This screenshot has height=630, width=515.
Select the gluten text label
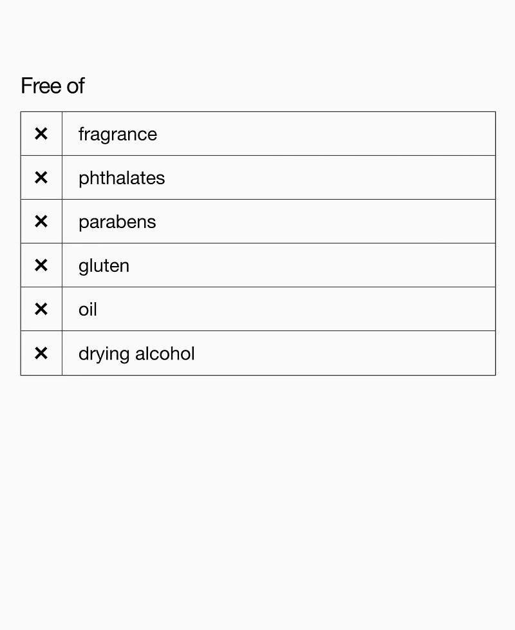(104, 266)
